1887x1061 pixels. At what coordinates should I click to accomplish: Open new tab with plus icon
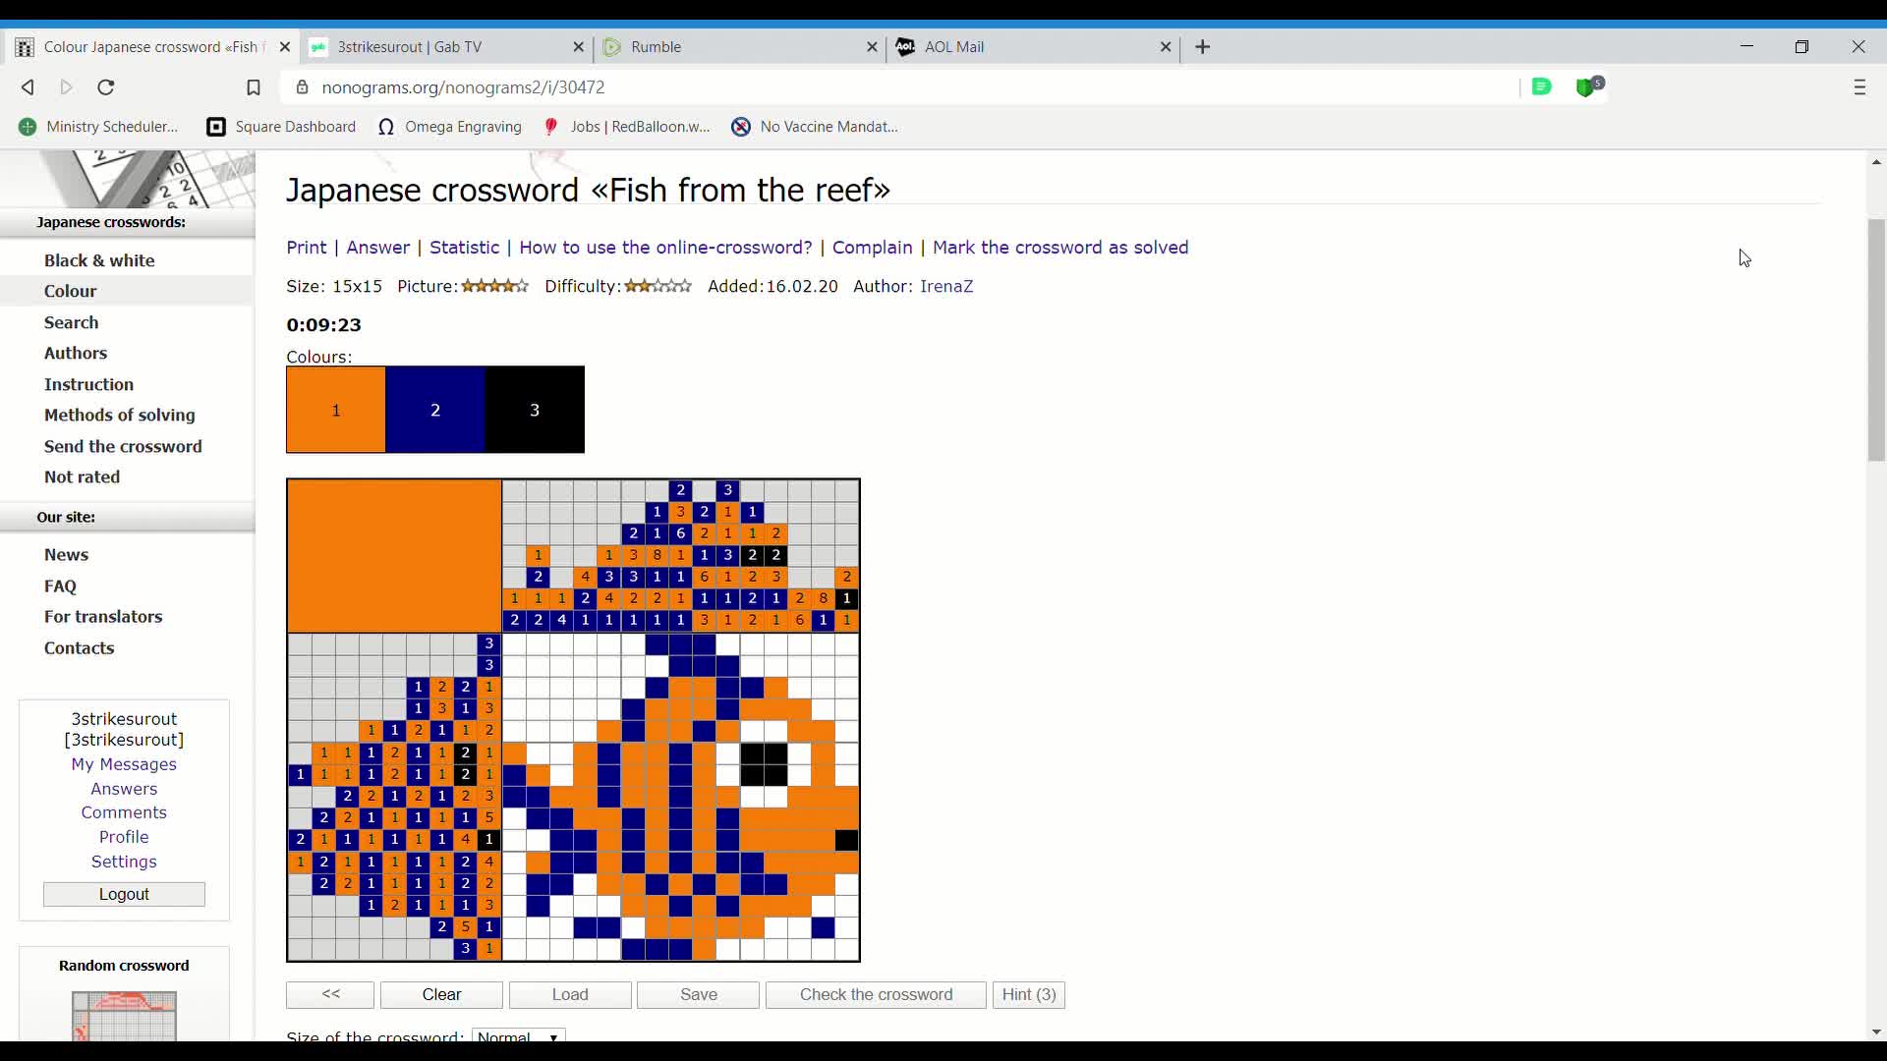1203,47
